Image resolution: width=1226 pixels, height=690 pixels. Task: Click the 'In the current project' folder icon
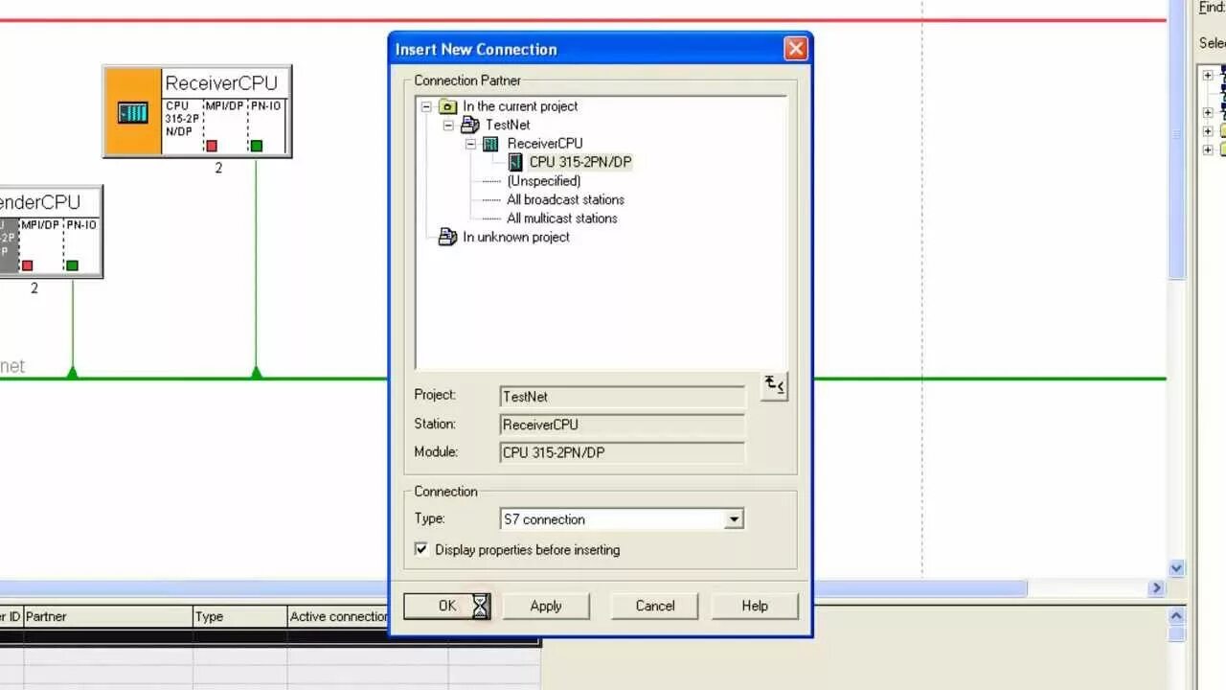(x=447, y=106)
